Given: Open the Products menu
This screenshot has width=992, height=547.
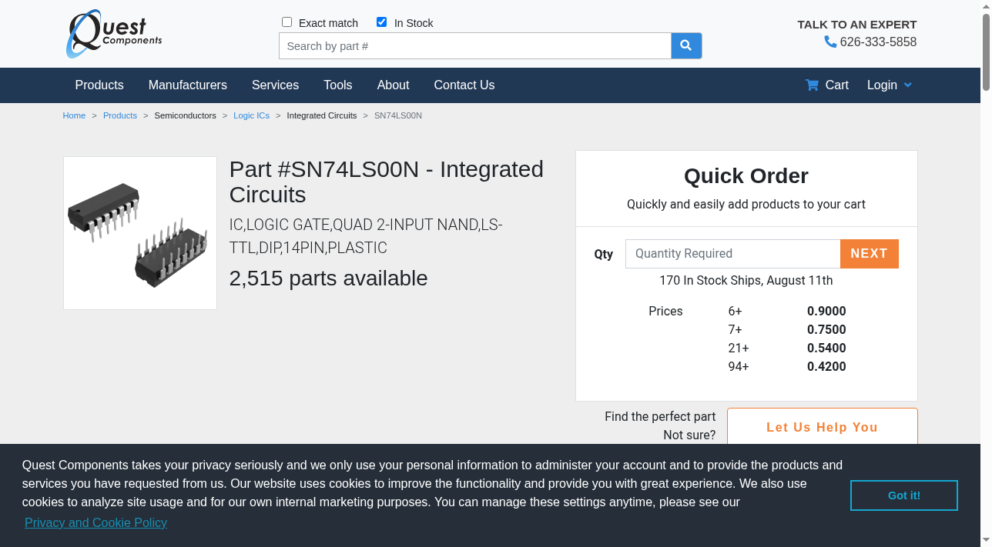Looking at the screenshot, I should coord(99,85).
